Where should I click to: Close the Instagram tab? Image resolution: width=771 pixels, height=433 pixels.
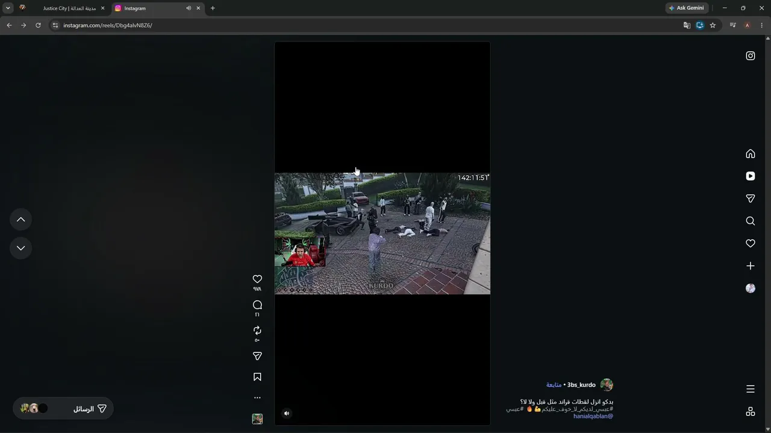(198, 8)
